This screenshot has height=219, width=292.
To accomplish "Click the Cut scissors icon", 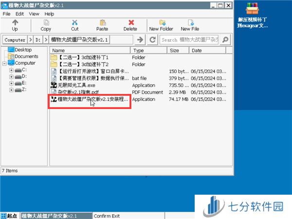I will (74, 22).
